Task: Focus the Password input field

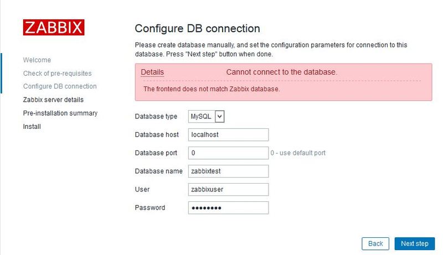Action: tap(229, 208)
